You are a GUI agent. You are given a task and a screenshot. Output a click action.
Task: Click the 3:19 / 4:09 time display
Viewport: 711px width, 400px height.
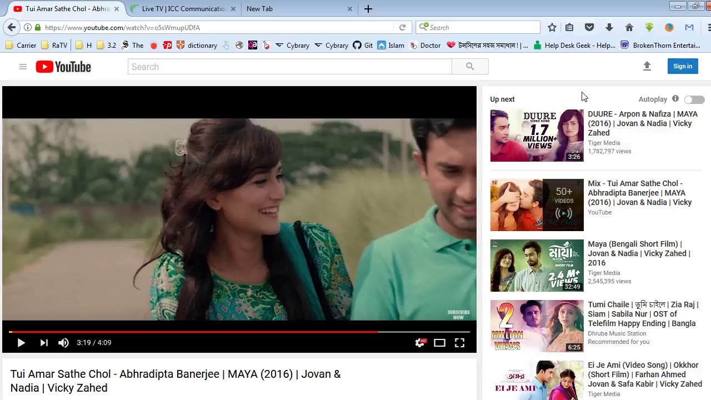[x=94, y=343]
